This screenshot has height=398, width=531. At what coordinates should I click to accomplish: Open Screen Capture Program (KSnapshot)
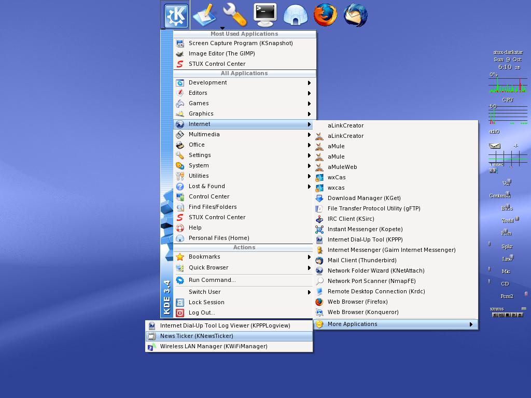[245, 44]
